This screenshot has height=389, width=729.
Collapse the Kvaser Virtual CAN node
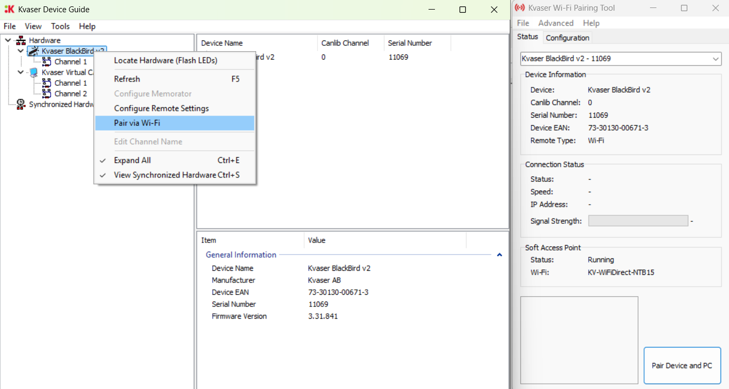pyautogui.click(x=21, y=72)
